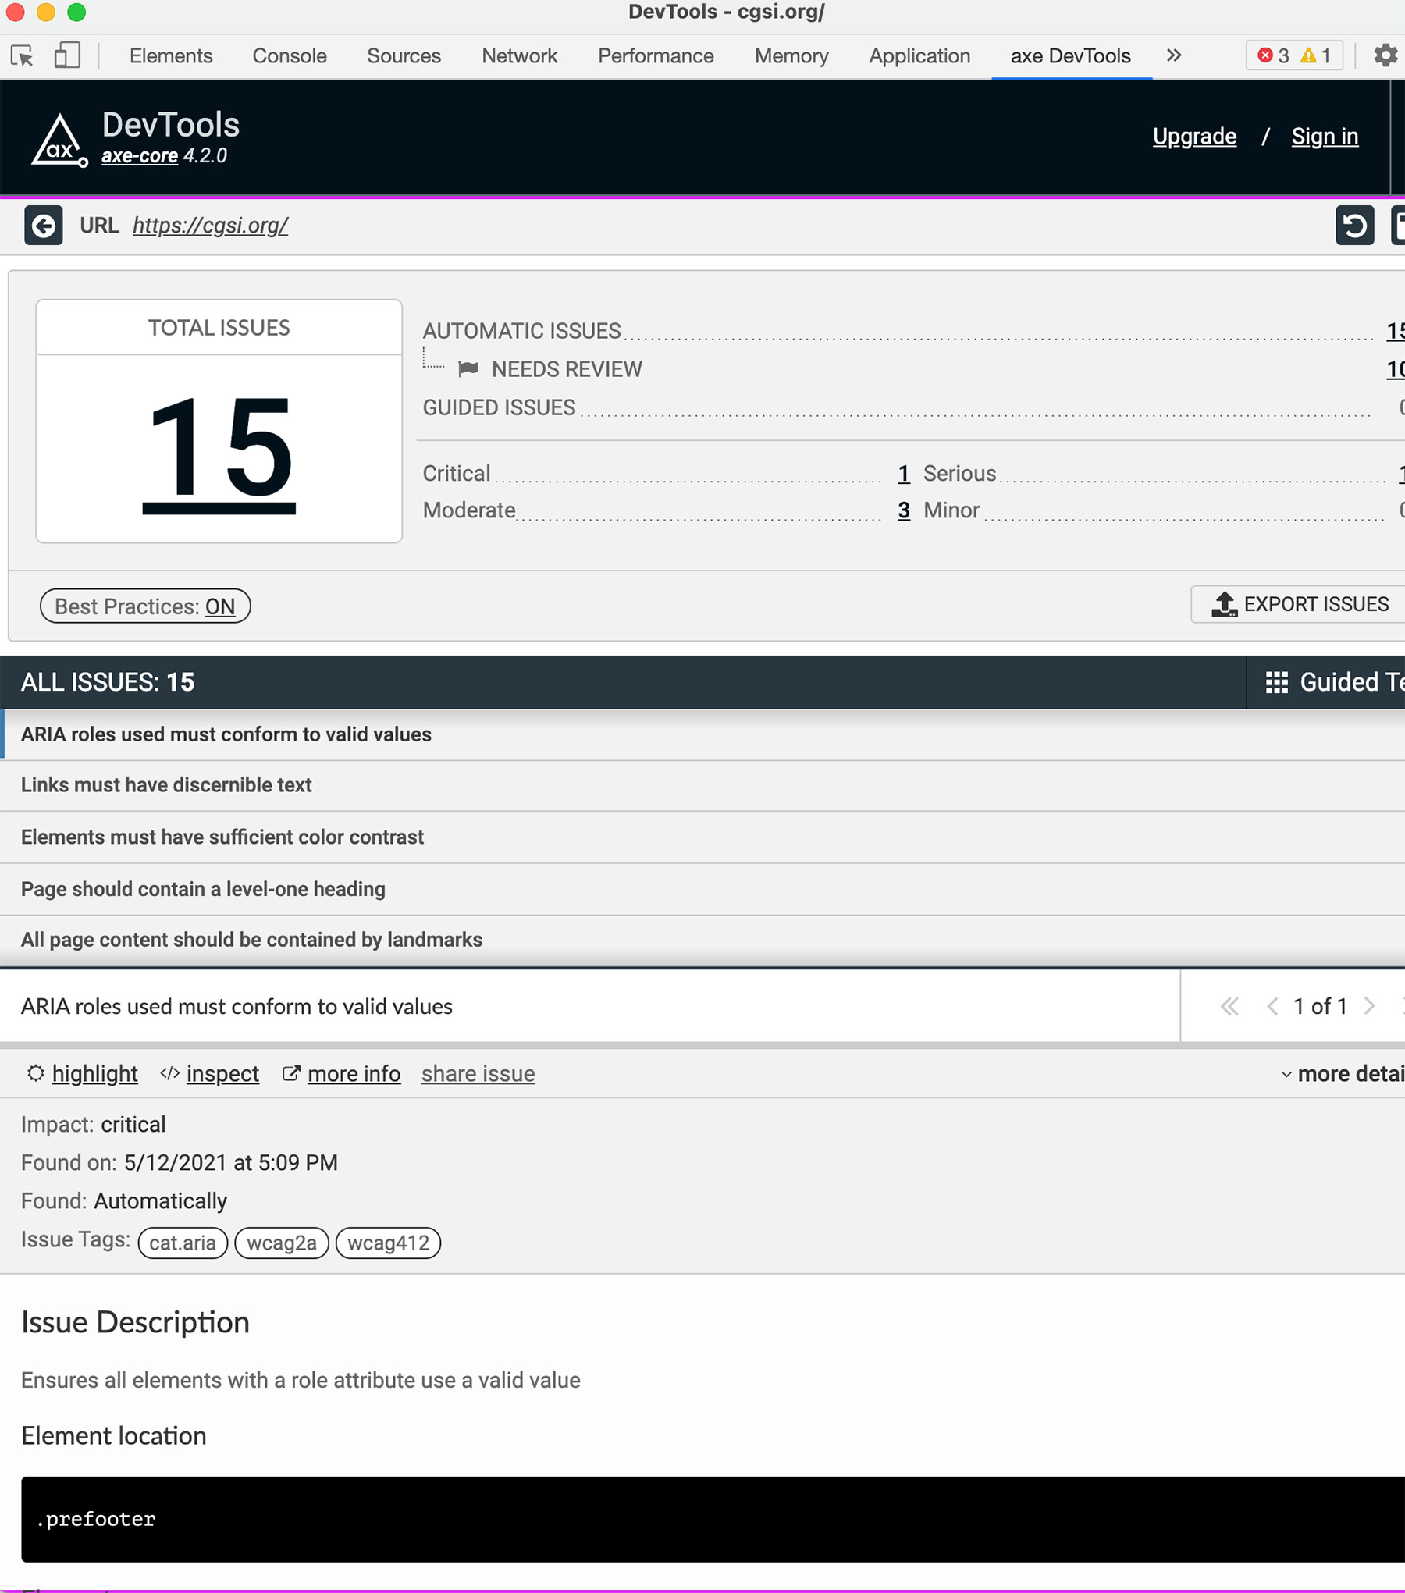Click the Guided Tests header button
This screenshot has height=1593, width=1405.
click(x=1325, y=682)
